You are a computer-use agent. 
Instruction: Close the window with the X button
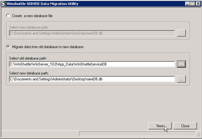point(198,4)
